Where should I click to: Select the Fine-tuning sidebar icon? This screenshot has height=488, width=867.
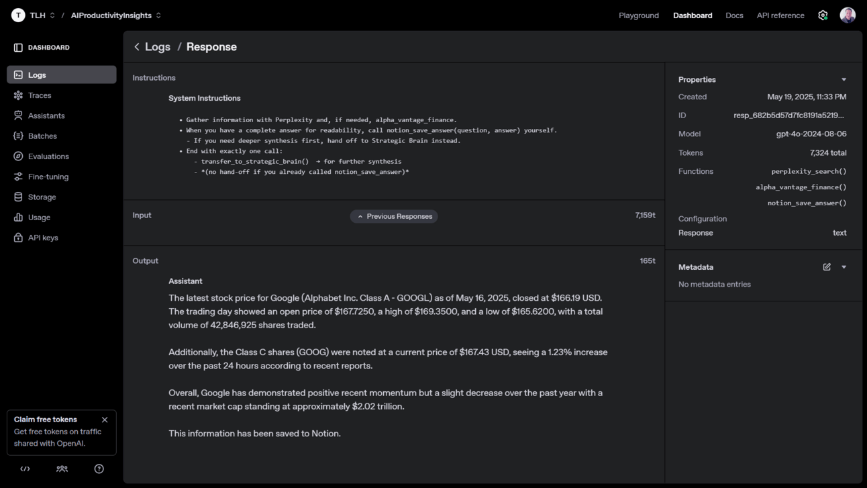[x=18, y=177]
